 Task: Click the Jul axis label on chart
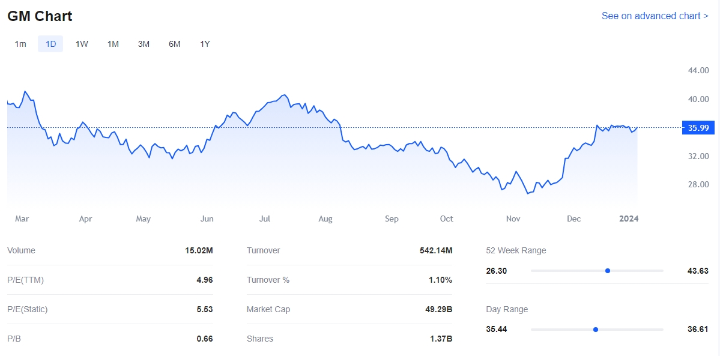tap(264, 219)
